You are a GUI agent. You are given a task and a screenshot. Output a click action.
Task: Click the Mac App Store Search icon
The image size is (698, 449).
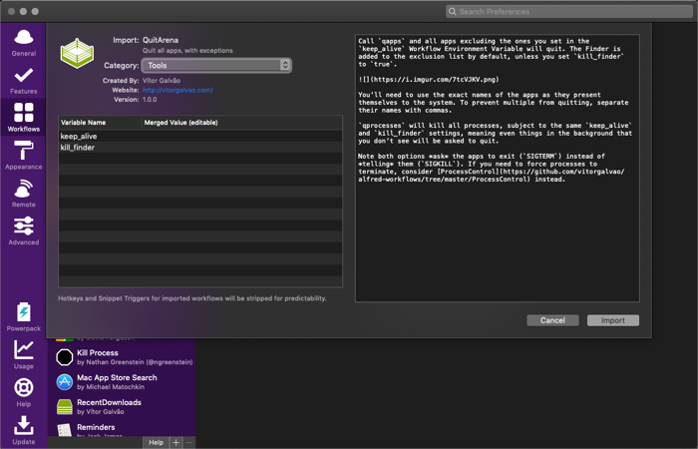tap(65, 382)
